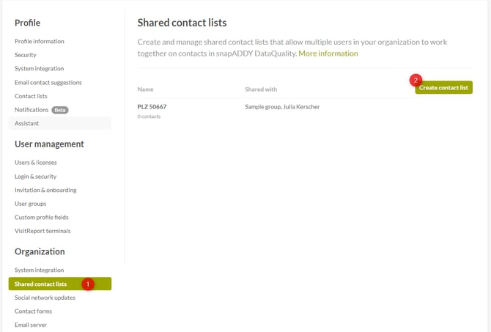
Task: Click the Beta badge next to Notifications
Action: click(x=60, y=110)
